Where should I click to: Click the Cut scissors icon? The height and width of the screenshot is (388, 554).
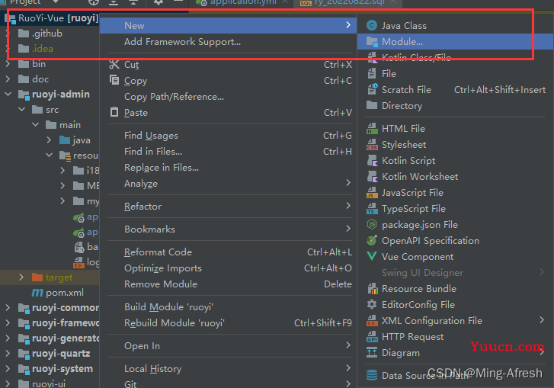click(114, 65)
